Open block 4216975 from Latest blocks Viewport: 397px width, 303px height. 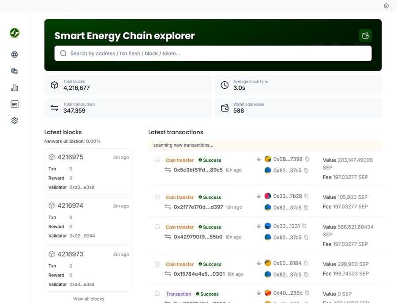coord(70,157)
